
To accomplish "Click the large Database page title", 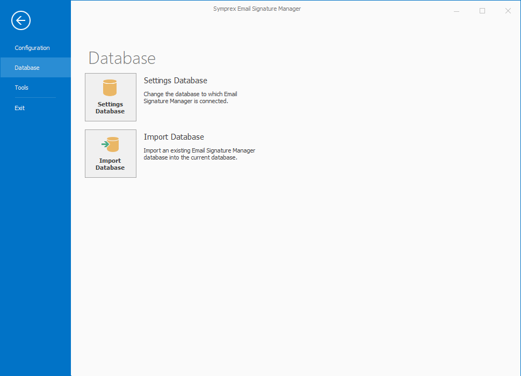I will 122,58.
